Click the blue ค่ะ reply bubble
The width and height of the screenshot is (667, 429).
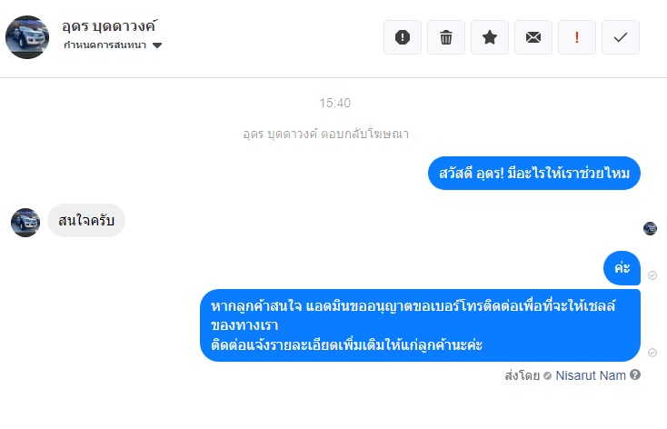[x=622, y=268]
